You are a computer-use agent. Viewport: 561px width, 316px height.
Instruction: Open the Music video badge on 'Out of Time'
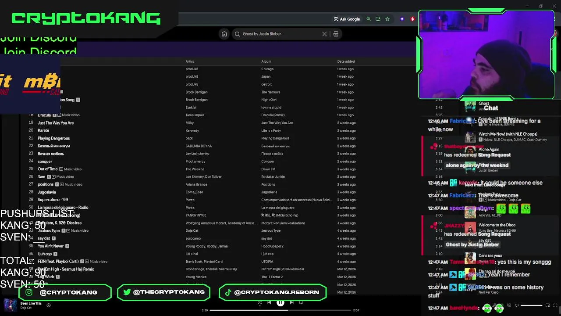(x=71, y=169)
